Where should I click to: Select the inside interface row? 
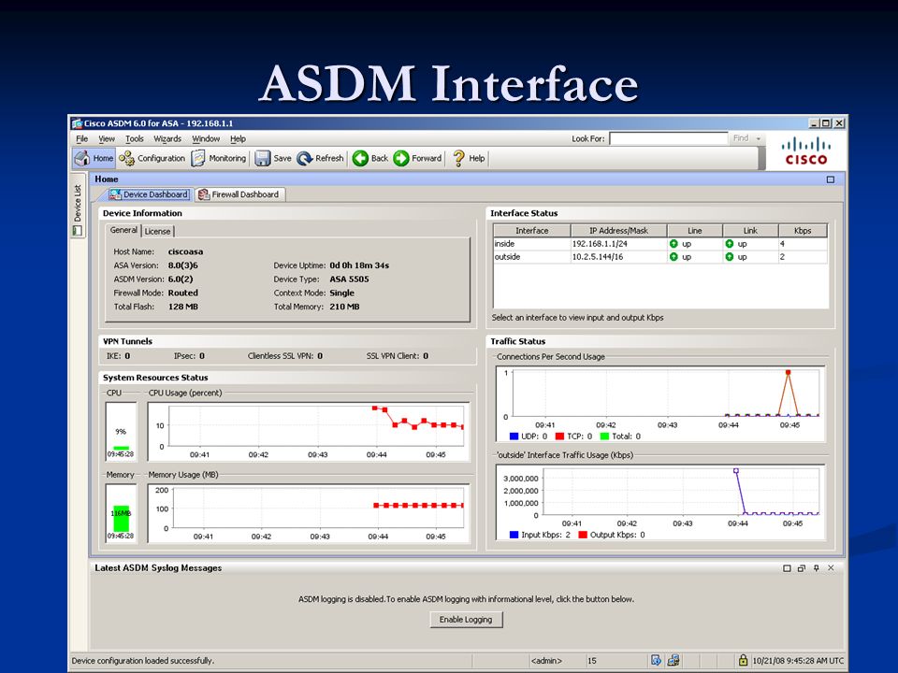tap(660, 244)
